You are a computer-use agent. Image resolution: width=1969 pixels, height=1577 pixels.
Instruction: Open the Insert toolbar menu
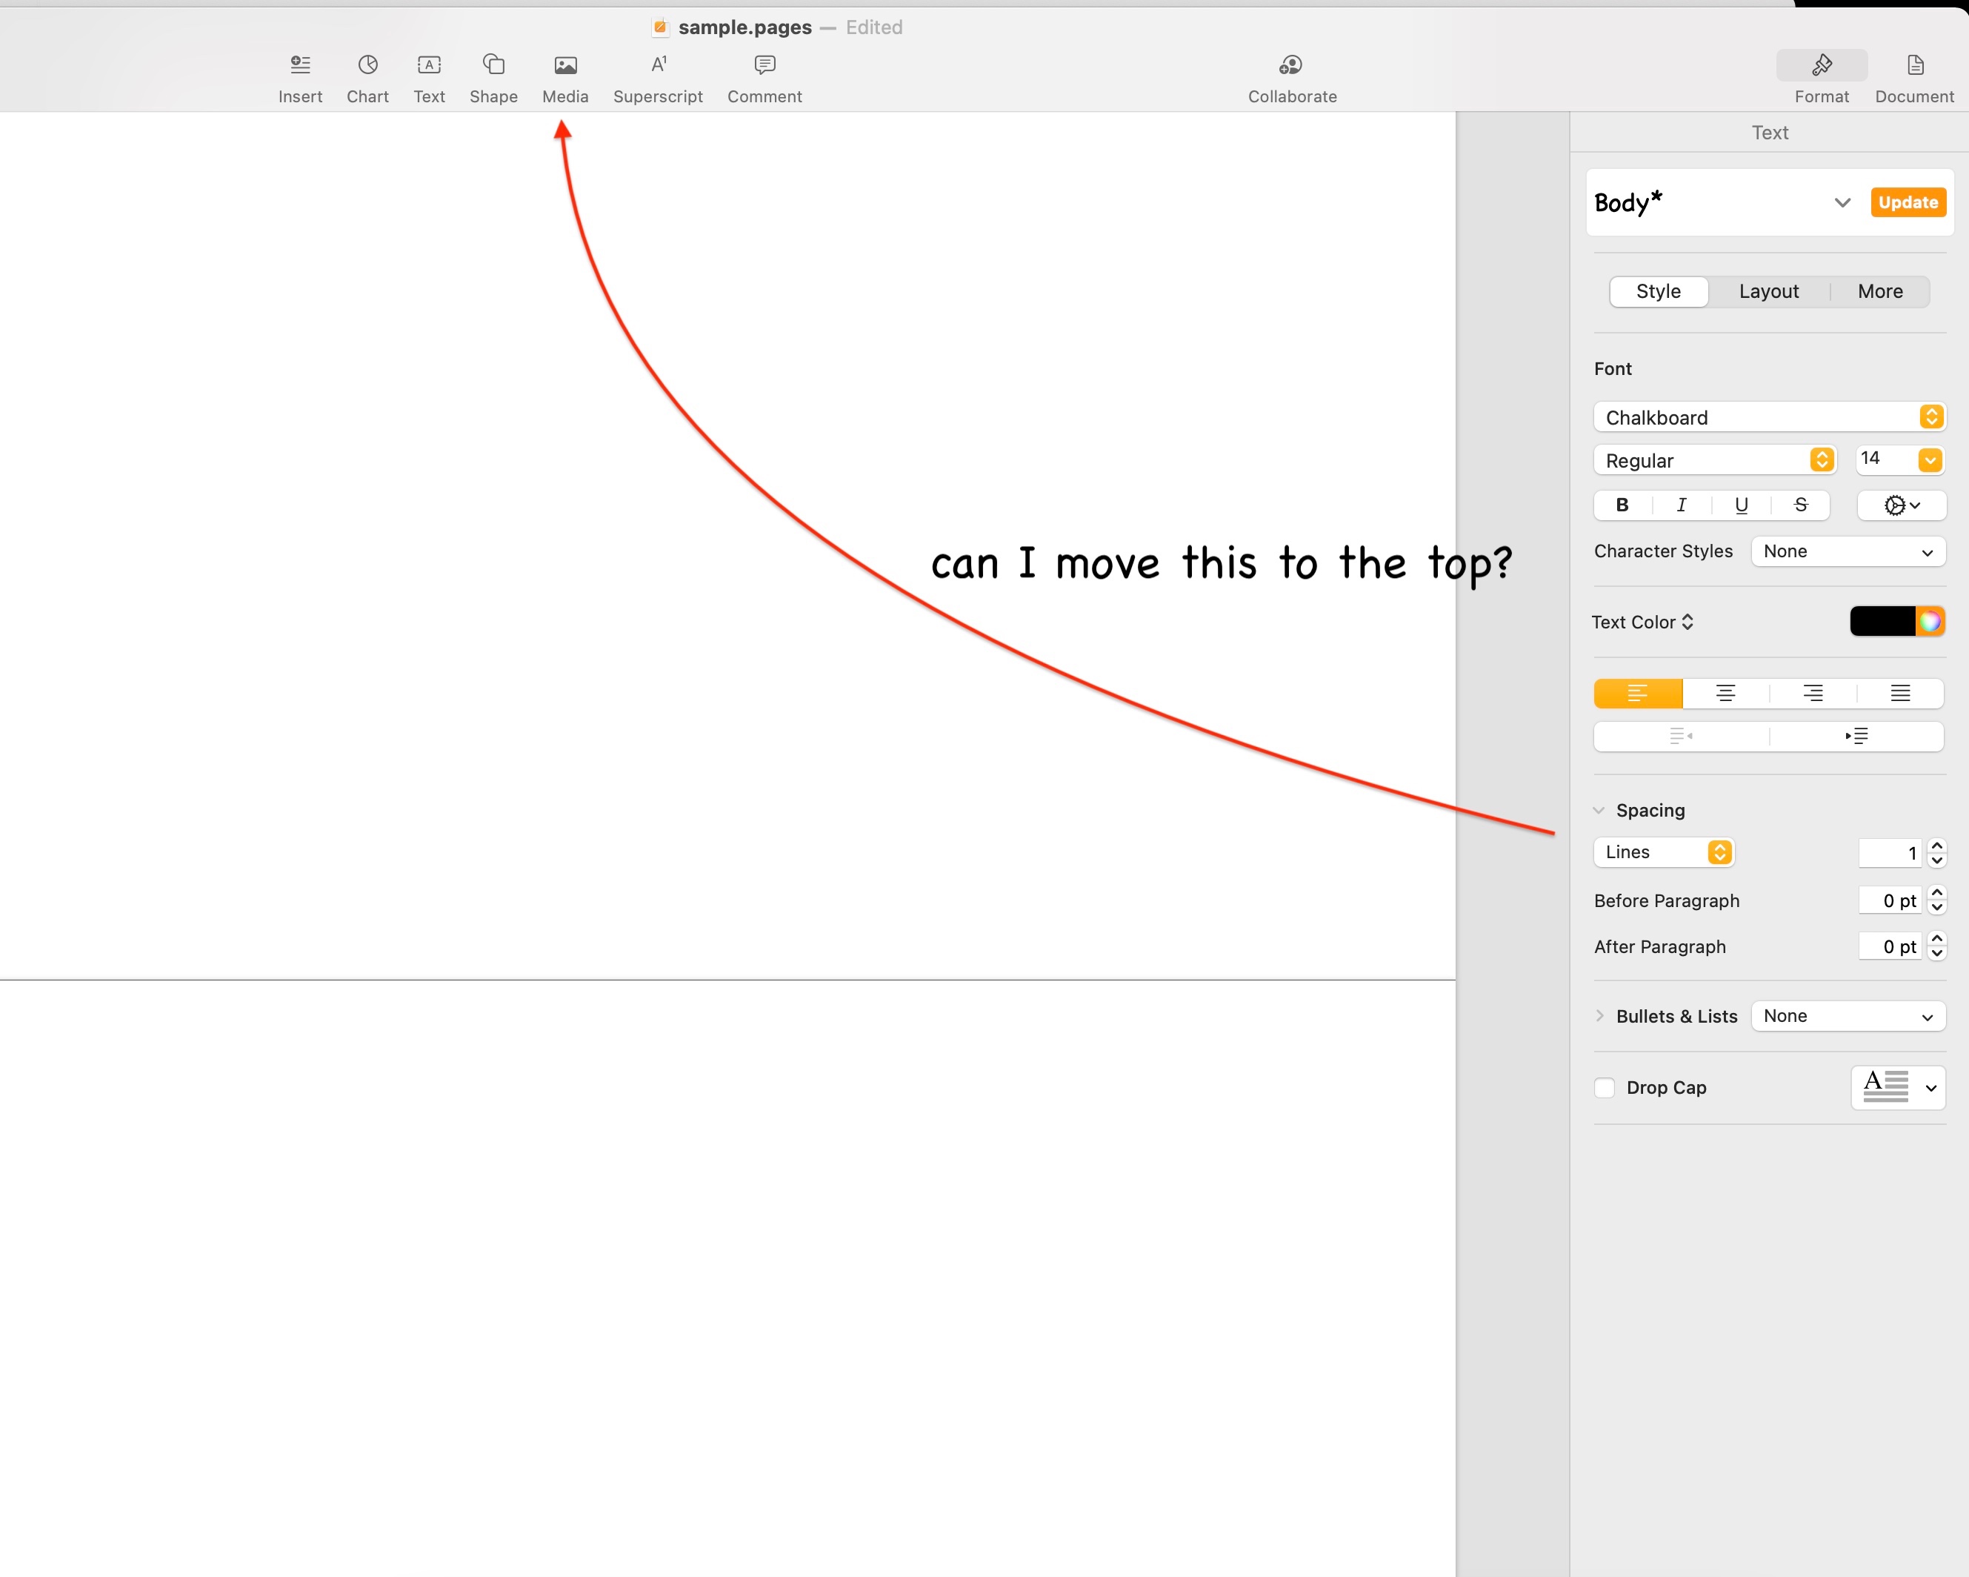[299, 77]
